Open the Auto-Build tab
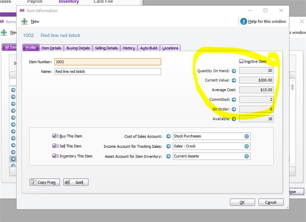Screen dimensions: 306x222 coord(148,48)
